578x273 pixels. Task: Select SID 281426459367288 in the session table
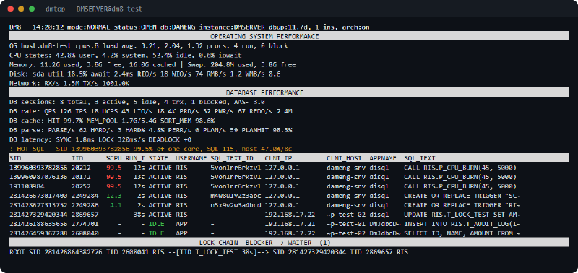point(39,233)
